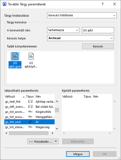
Task: Close the További Tárgy paraméterek dialog
Action: point(115,4)
